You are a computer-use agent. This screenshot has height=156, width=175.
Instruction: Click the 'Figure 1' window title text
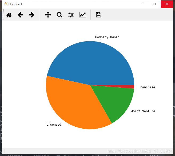(16, 4)
